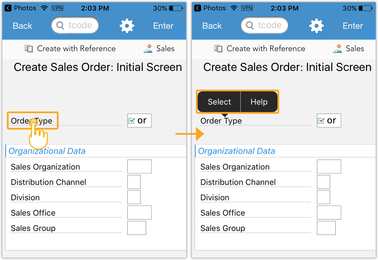
Task: Focus Distribution Channel input in right screen
Action: pos(323,182)
